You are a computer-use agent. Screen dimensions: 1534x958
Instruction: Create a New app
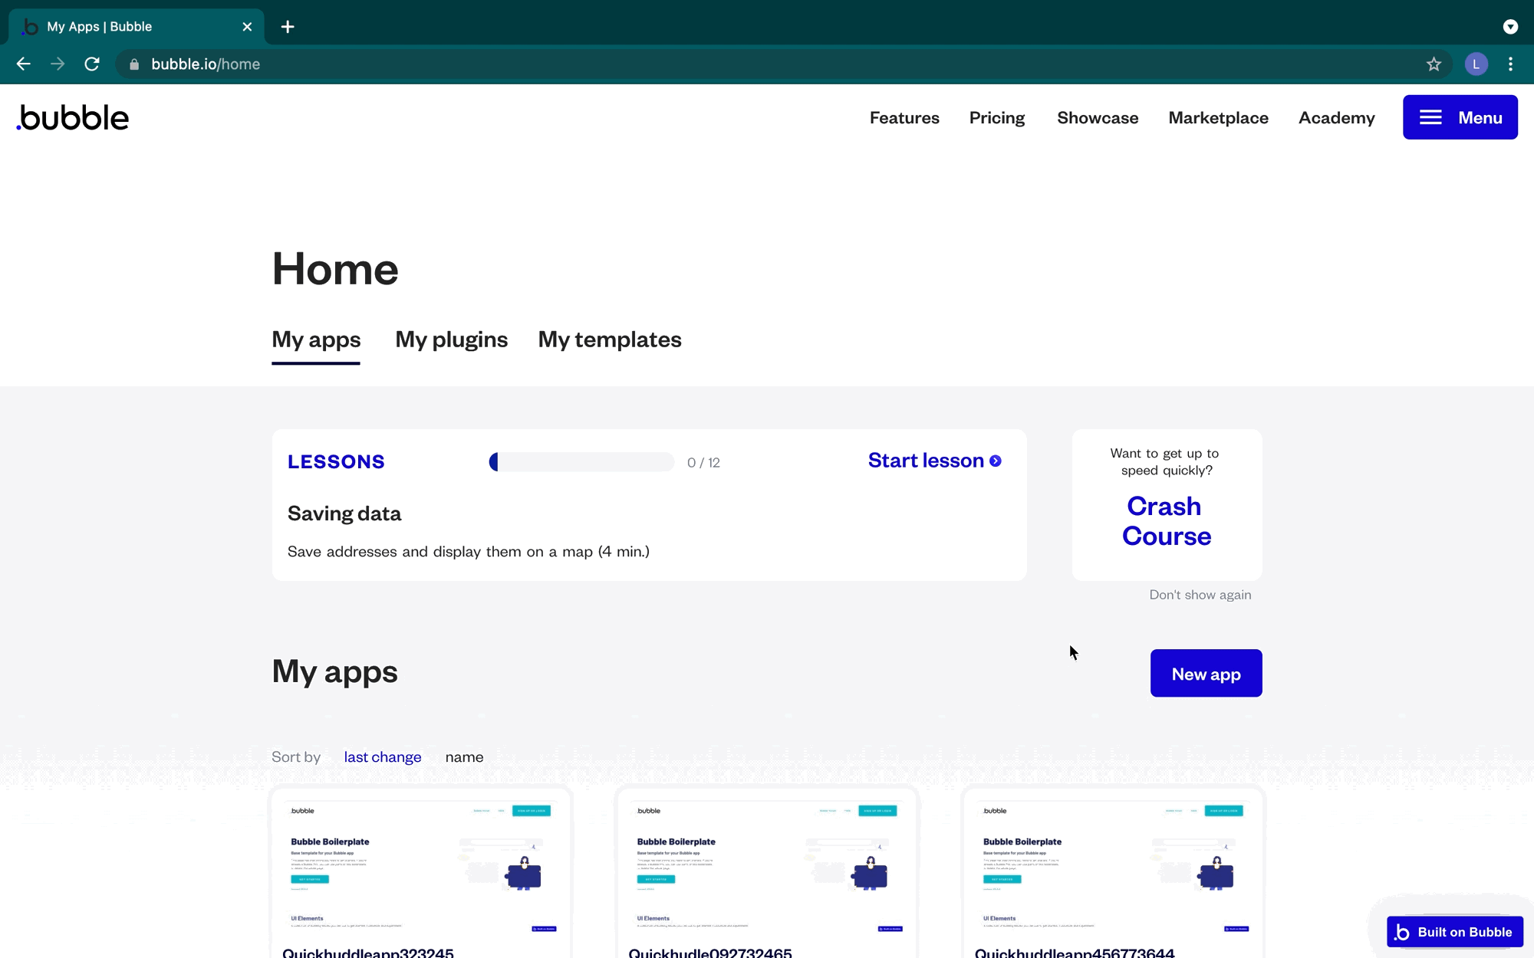point(1206,674)
